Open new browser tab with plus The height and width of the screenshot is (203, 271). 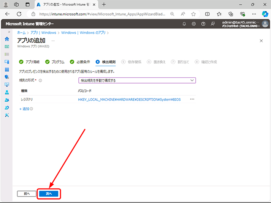[104, 5]
